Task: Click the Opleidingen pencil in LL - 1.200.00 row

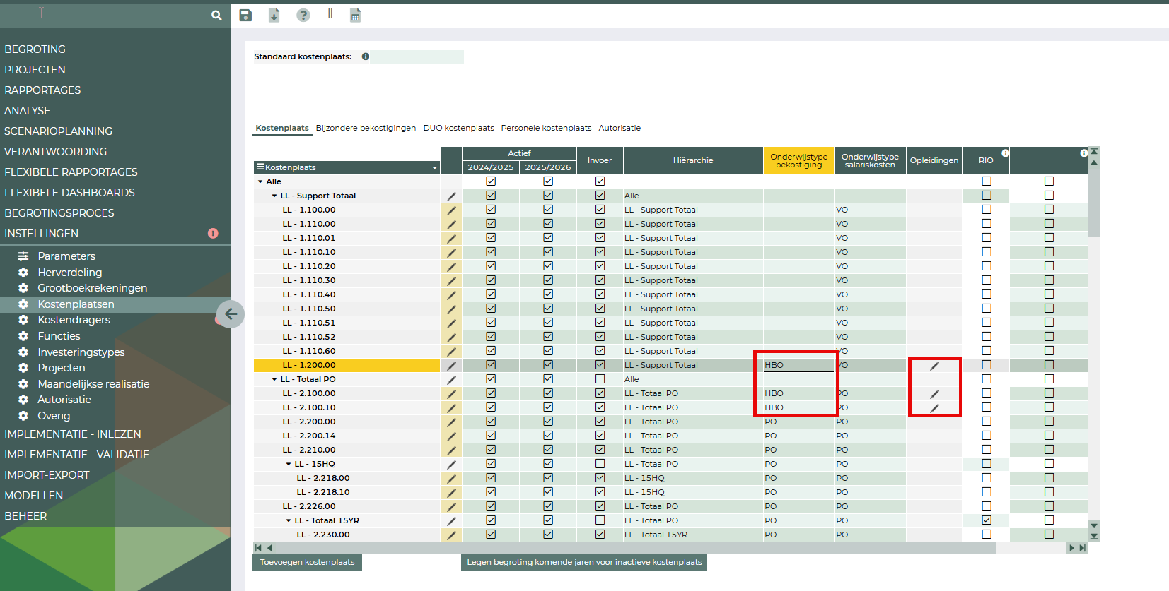Action: 934,366
